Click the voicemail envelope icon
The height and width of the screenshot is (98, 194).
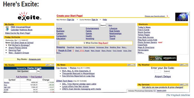(7, 27)
